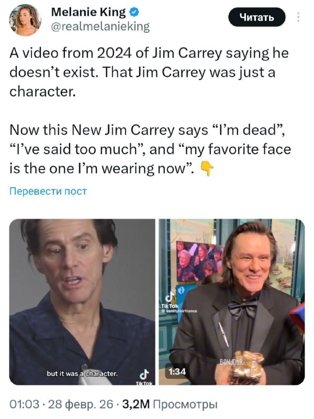Open the @realmelanieking handle link
The image size is (314, 419).
pos(100,27)
